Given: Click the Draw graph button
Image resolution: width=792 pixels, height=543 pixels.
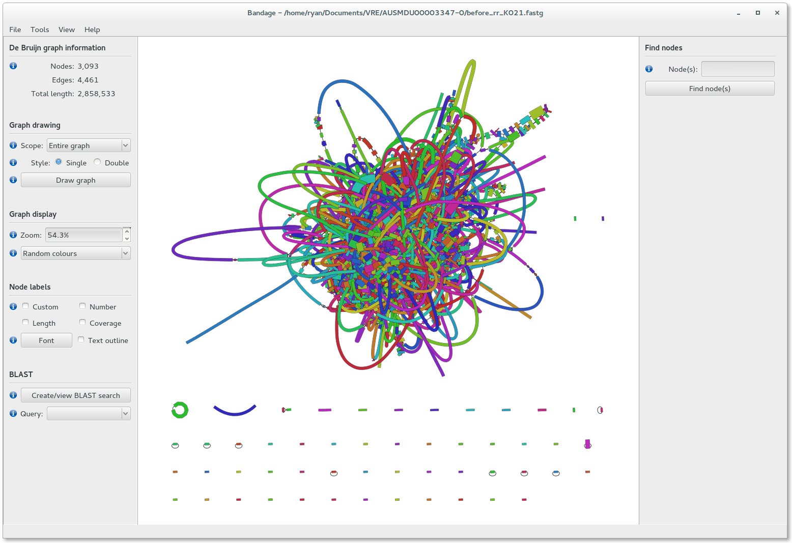Looking at the screenshot, I should (75, 180).
